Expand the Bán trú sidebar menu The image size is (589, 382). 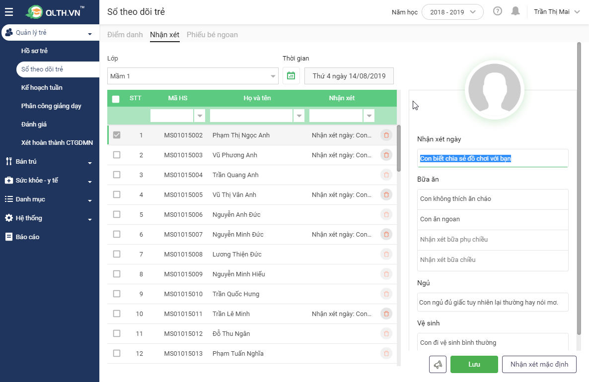coord(50,162)
